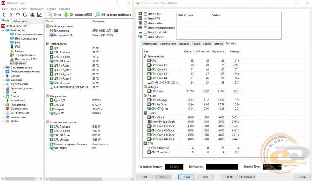The image size is (312, 181).
Task: Click the Up arrow in AIDA64 toolbar
Action: pyautogui.click(x=18, y=14)
